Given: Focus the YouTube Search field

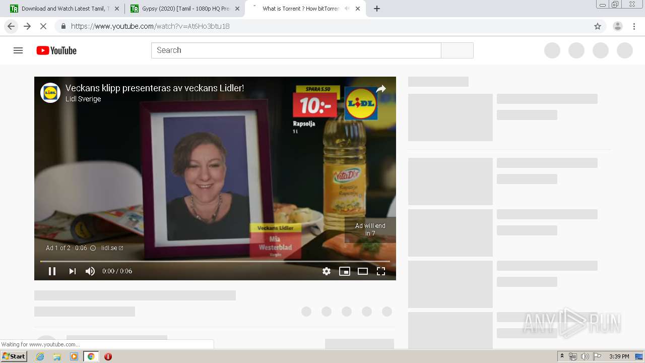Looking at the screenshot, I should pos(296,50).
